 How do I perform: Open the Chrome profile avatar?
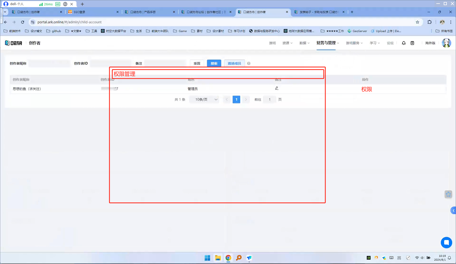[x=442, y=22]
